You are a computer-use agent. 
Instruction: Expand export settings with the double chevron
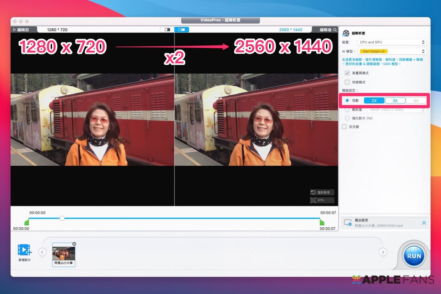[x=424, y=223]
